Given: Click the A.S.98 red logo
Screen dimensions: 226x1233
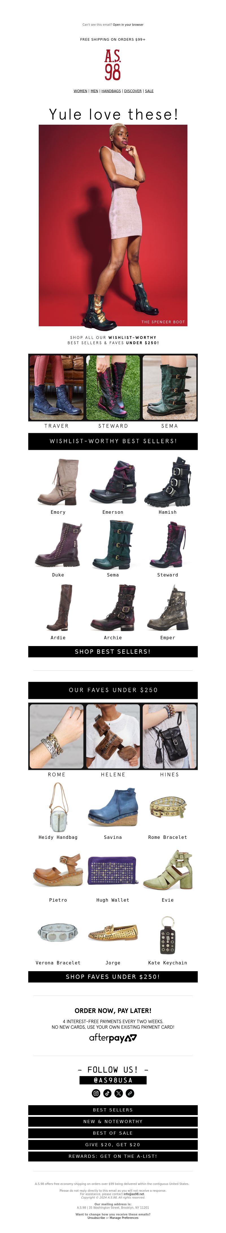Looking at the screenshot, I should (x=113, y=65).
